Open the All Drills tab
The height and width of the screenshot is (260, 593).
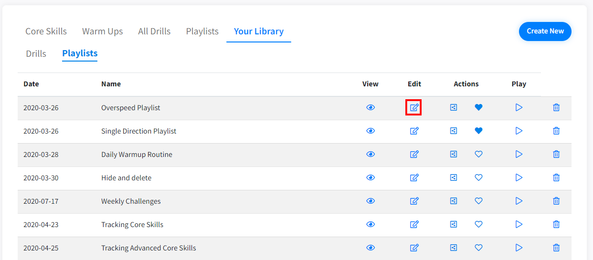pyautogui.click(x=154, y=31)
